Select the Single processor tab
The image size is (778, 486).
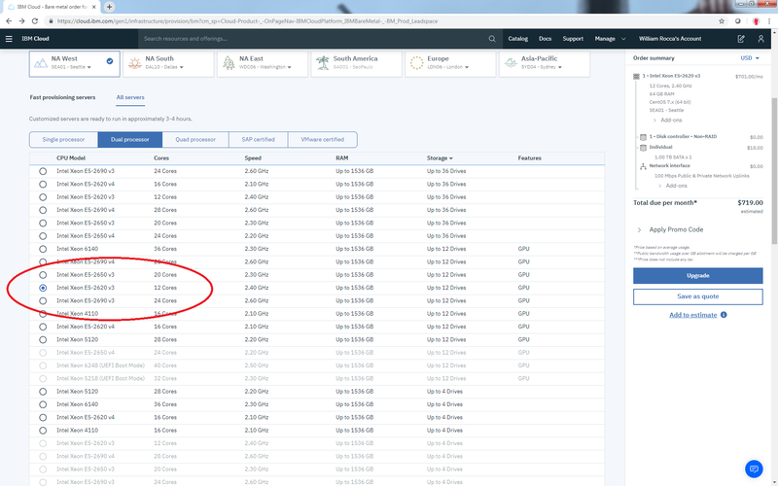click(63, 140)
